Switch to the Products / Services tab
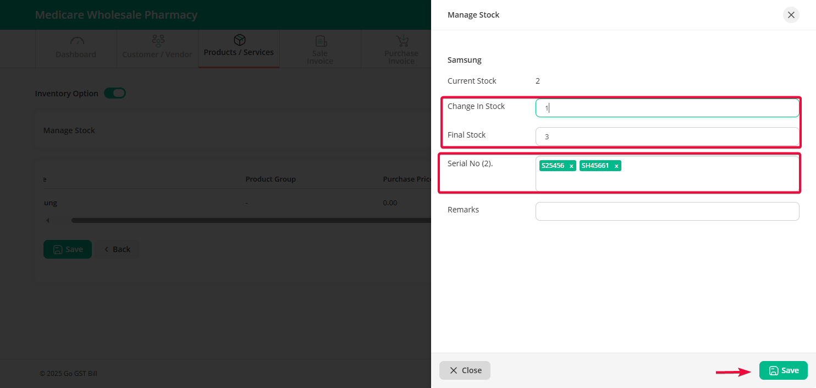The width and height of the screenshot is (816, 388). 239,52
